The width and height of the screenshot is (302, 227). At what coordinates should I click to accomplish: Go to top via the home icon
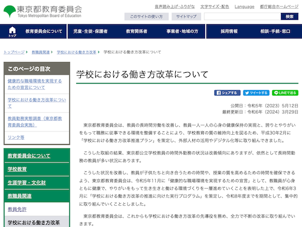[12, 31]
